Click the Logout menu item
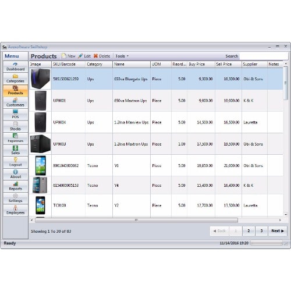The width and height of the screenshot is (291, 291). (x=16, y=162)
